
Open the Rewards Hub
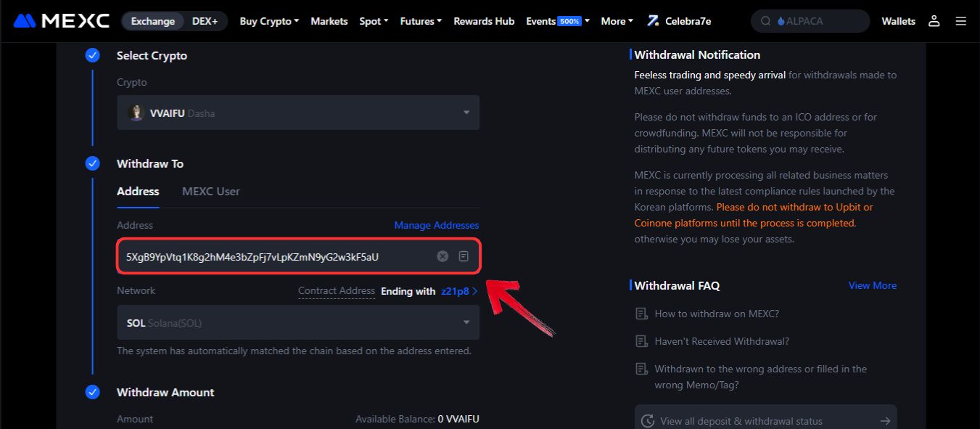click(x=484, y=21)
